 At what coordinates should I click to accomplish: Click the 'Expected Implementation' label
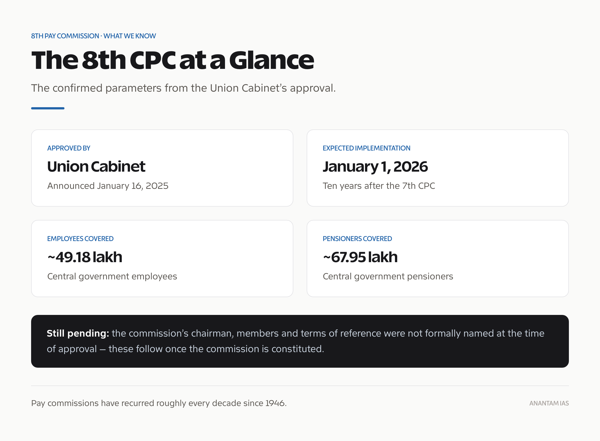366,148
